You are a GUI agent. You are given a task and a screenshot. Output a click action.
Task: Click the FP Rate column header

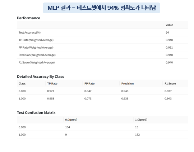coord(89,84)
